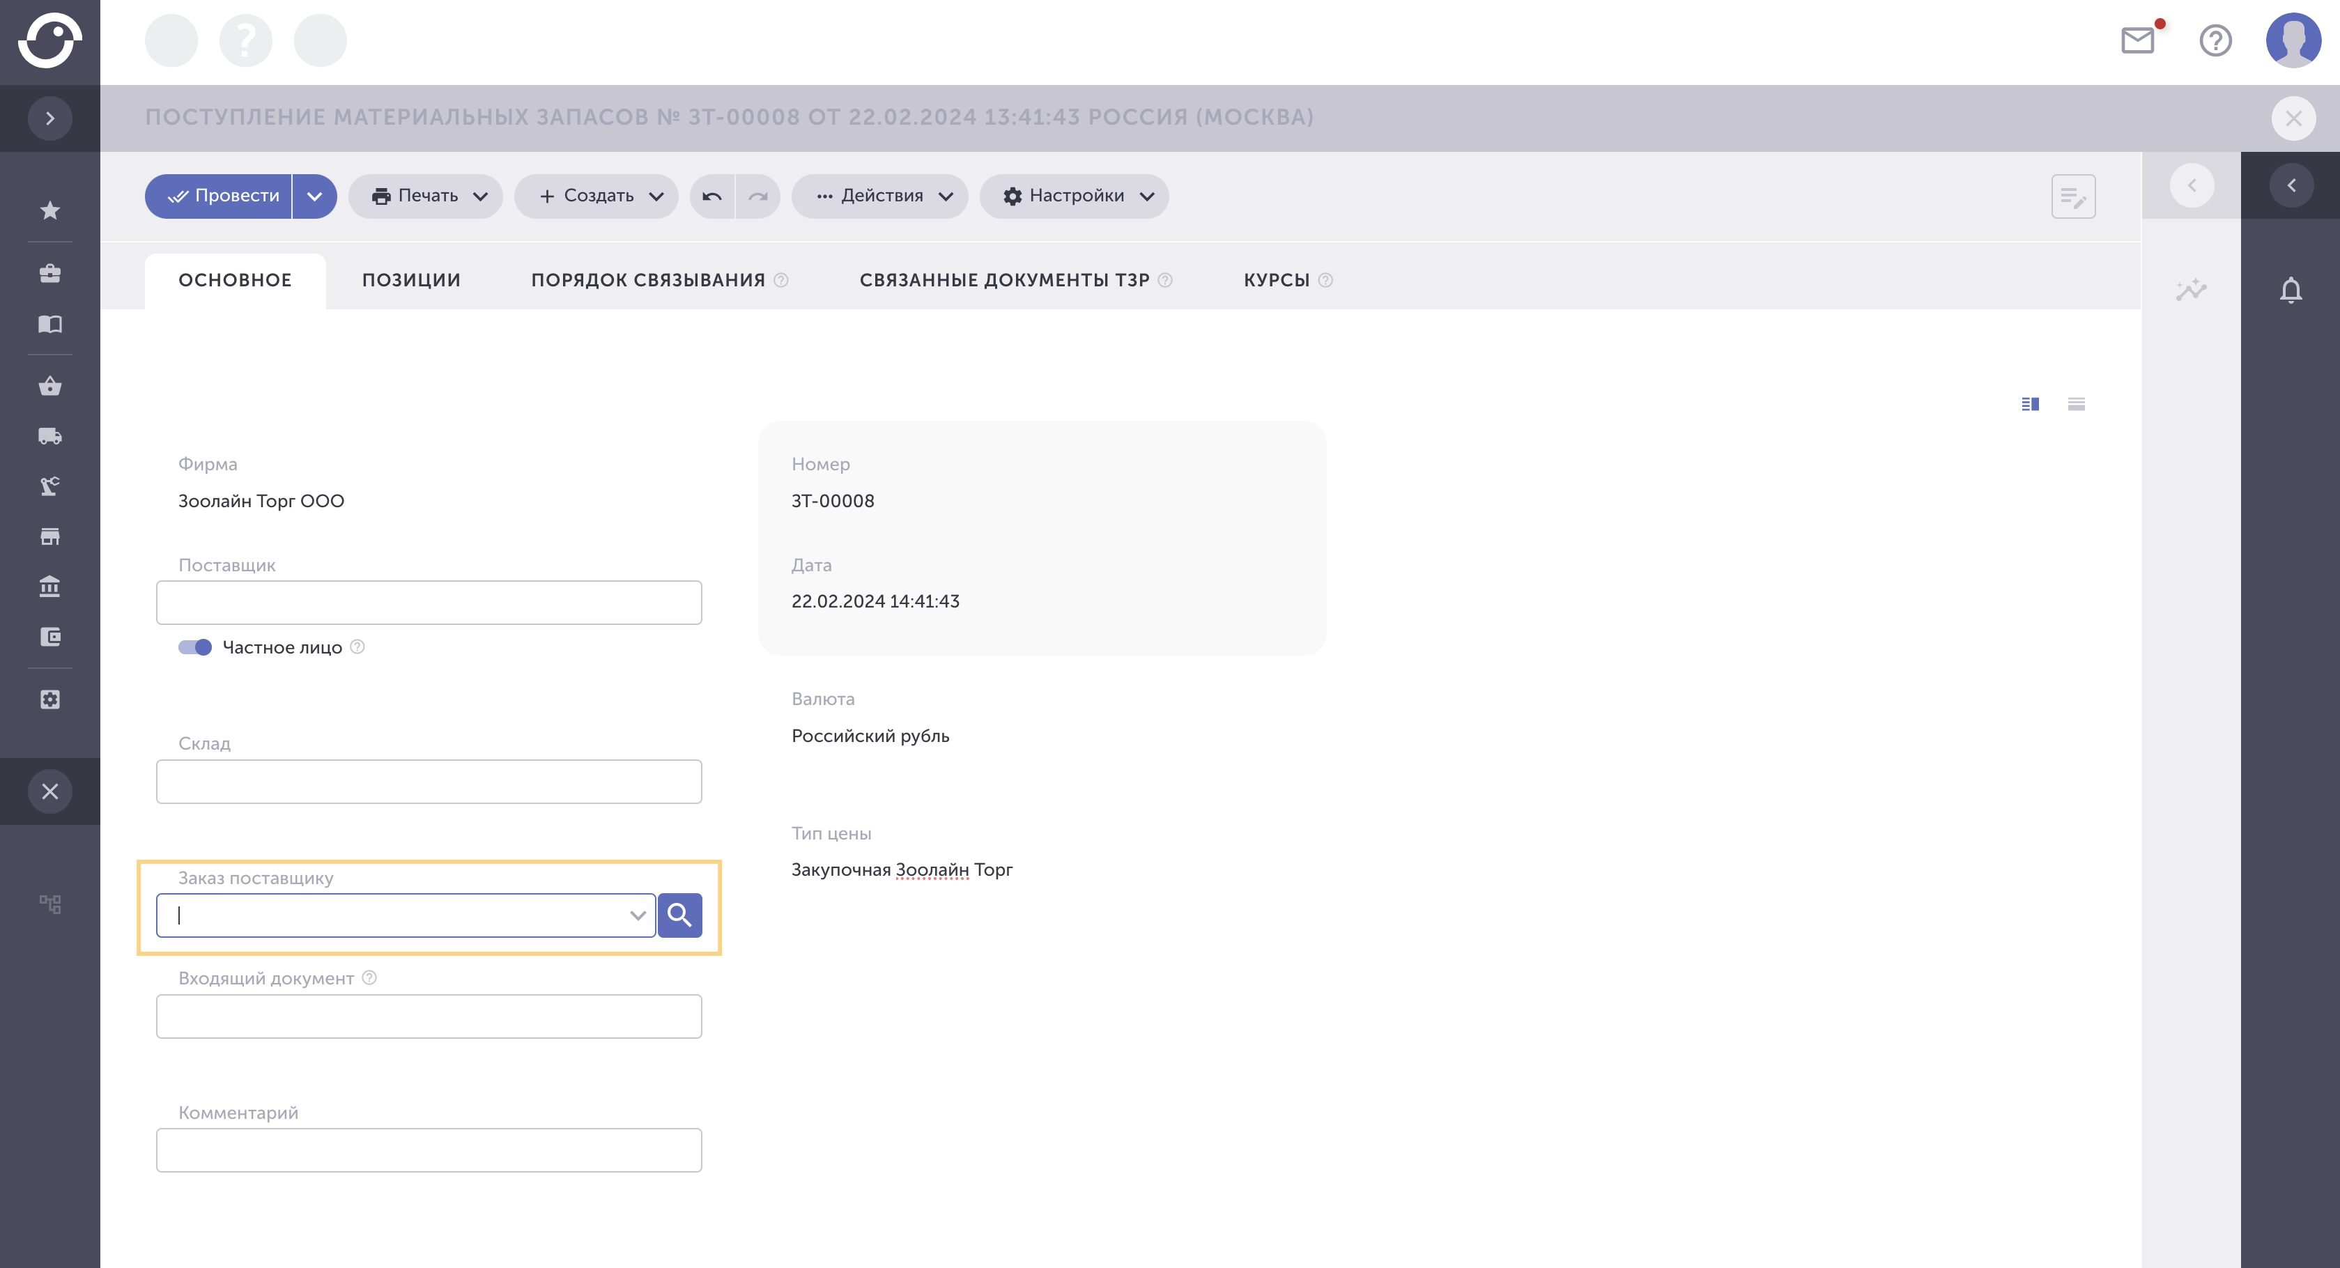Click the redo arrow in toolbar

(x=757, y=196)
